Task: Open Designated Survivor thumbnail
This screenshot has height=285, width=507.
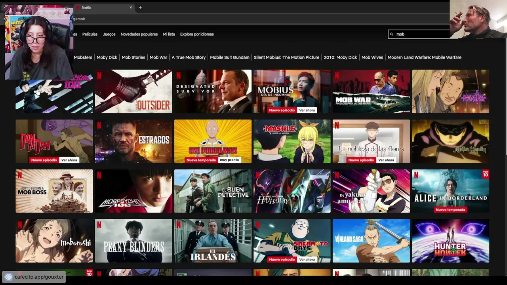Action: point(213,91)
